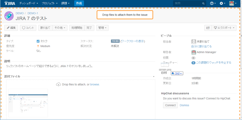Click the Admin Manager reporter avatar
The height and width of the screenshot is (120, 242).
(194, 52)
